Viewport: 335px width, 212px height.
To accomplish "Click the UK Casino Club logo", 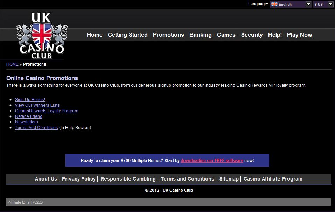I will click(x=42, y=36).
